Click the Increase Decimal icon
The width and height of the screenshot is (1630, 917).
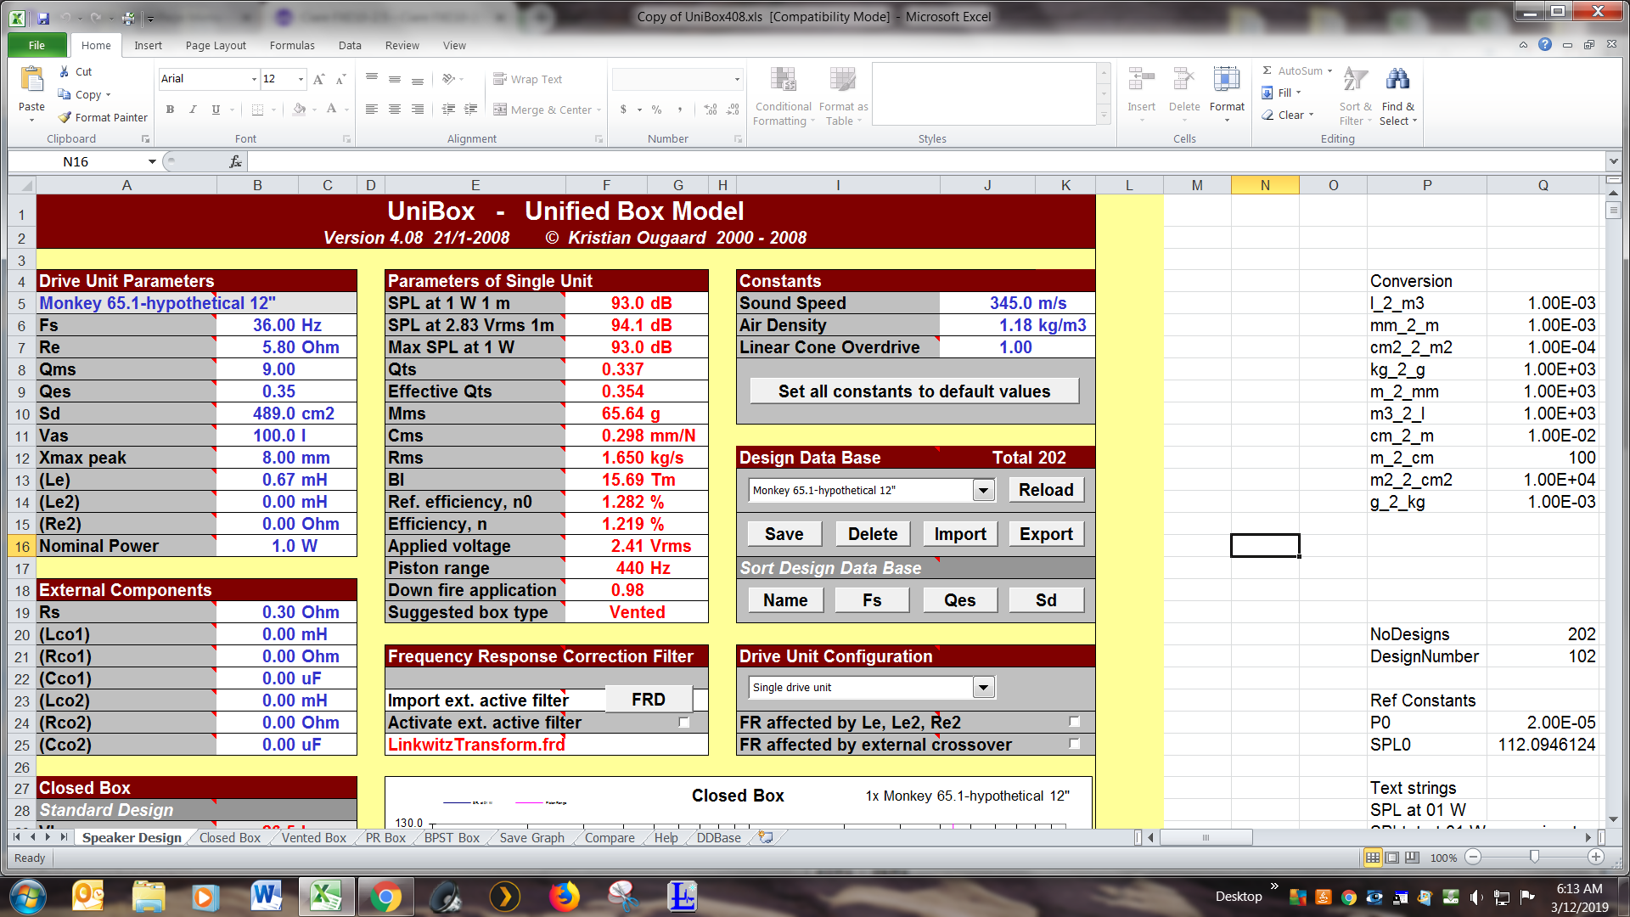pyautogui.click(x=711, y=110)
